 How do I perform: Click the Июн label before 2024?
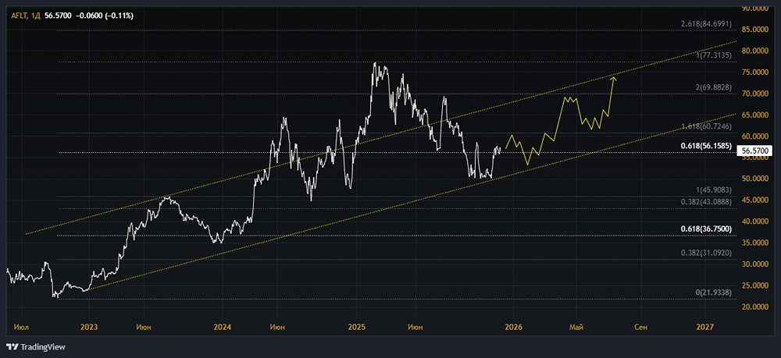point(144,327)
